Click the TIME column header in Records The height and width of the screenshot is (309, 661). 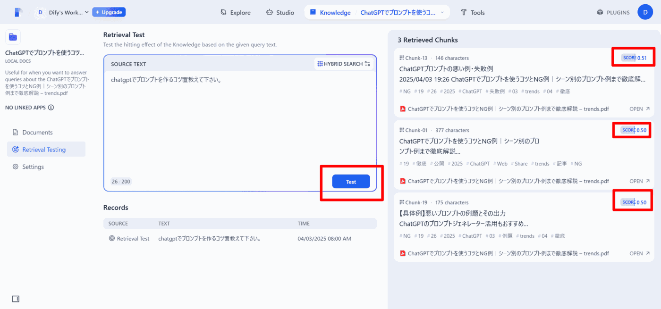click(x=304, y=224)
